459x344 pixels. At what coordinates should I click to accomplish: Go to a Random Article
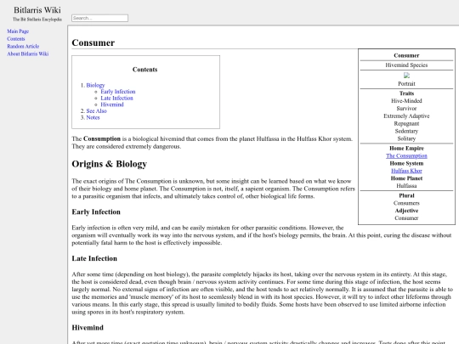[23, 46]
